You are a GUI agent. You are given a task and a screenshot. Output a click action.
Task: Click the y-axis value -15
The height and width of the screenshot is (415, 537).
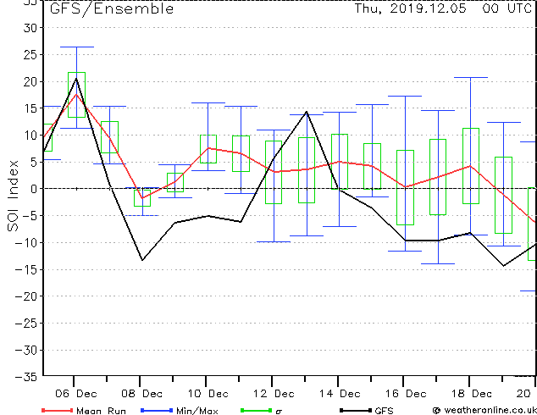[x=25, y=269]
